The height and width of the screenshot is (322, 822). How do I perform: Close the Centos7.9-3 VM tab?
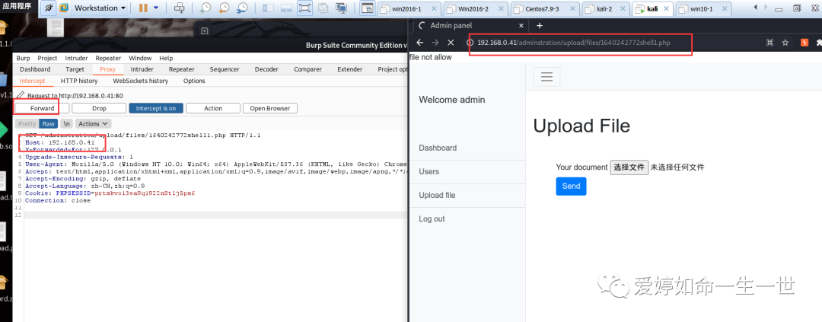(572, 9)
